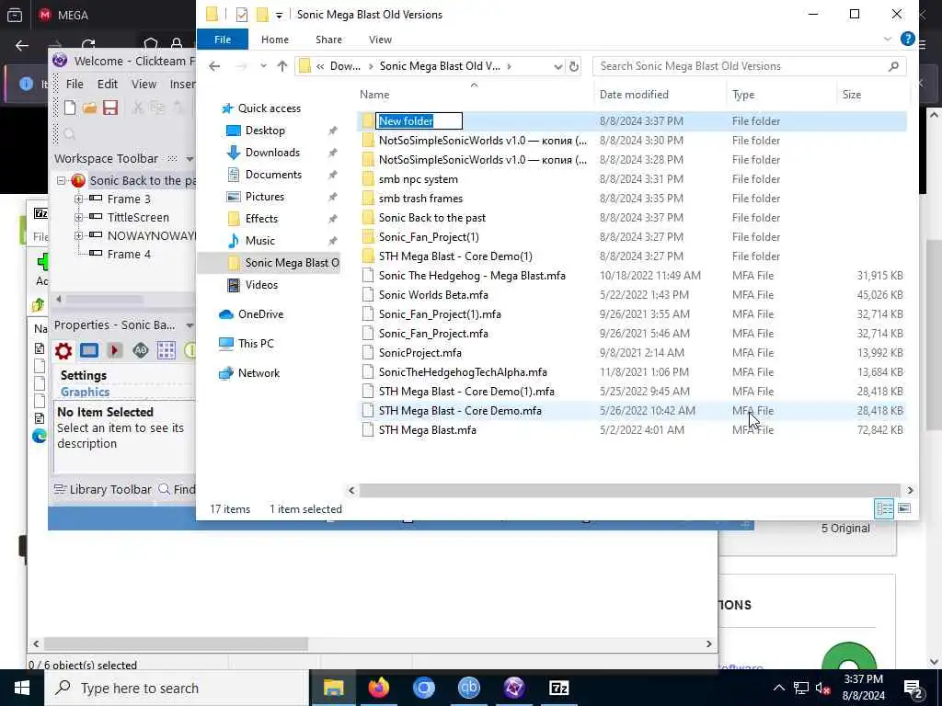Expand the Frame 3 tree node

click(78, 199)
